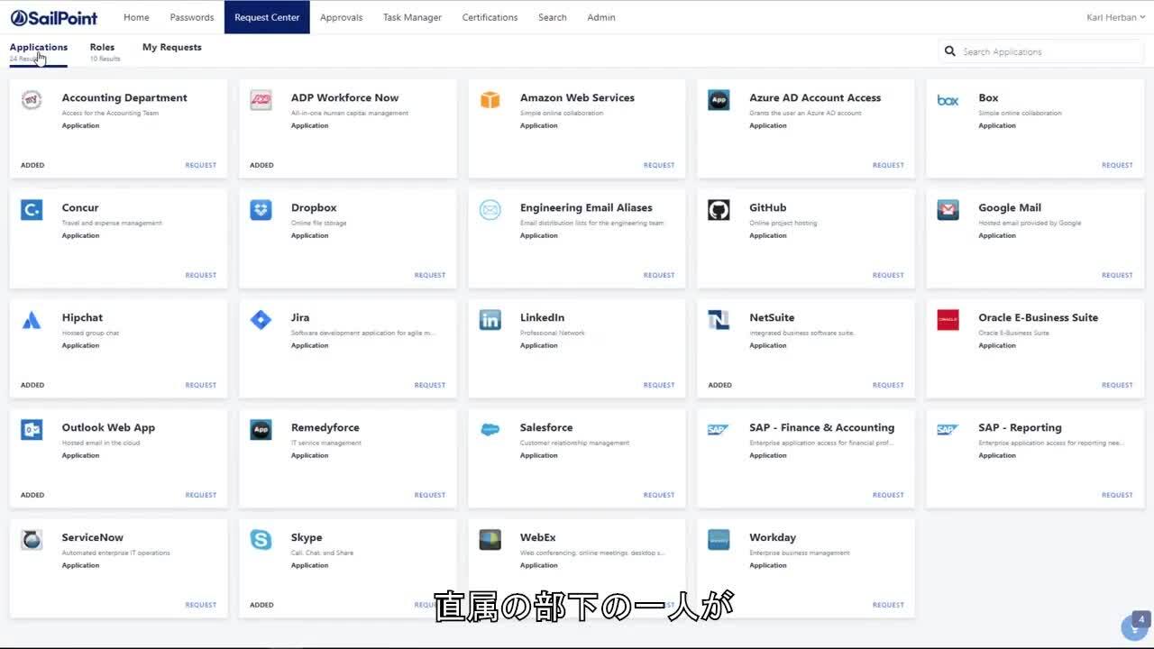Open the Karl Herban user menu
The width and height of the screenshot is (1154, 649).
[1116, 17]
